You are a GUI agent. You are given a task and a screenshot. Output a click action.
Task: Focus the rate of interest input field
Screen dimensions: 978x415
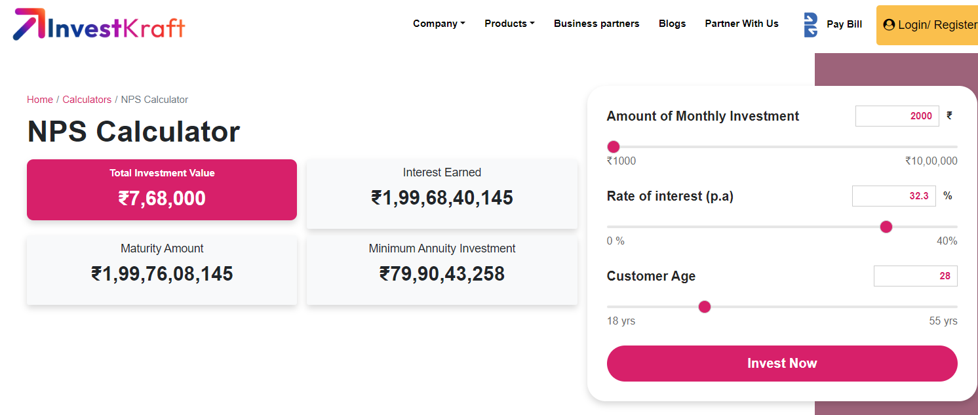click(894, 196)
